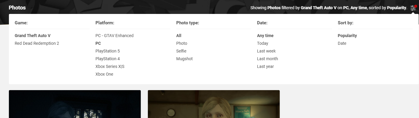Show only Selfie photo type
Viewport: 419px width, 118px height.
pos(181,51)
